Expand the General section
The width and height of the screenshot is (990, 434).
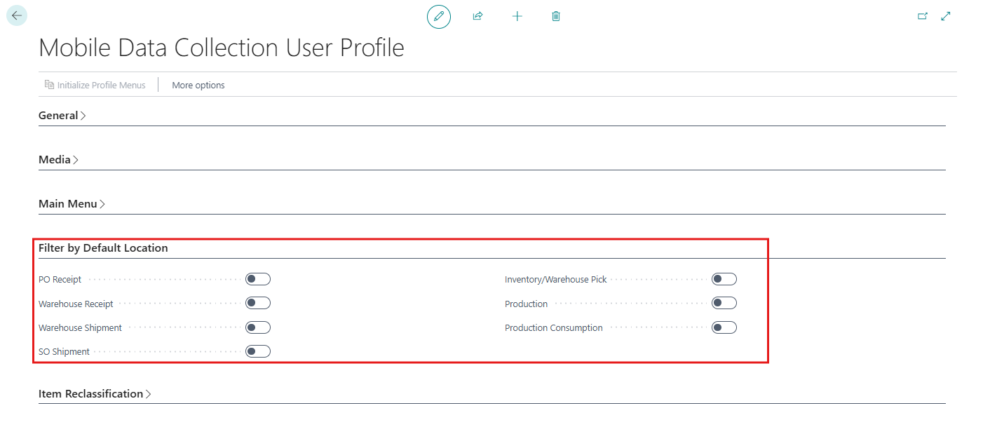62,115
